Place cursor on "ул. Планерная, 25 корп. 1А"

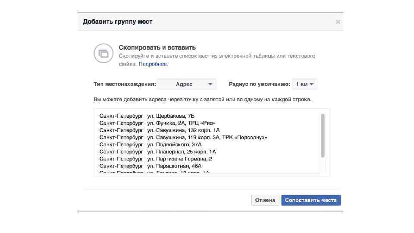[x=181, y=152]
